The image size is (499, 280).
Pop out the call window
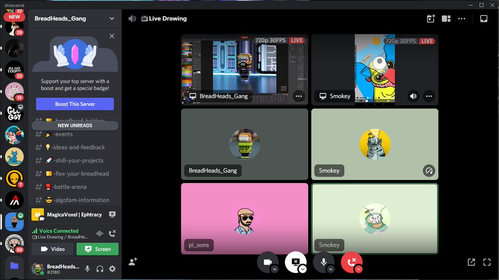point(471,262)
